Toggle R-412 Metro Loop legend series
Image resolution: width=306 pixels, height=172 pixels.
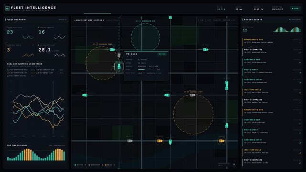[x=50, y=73]
